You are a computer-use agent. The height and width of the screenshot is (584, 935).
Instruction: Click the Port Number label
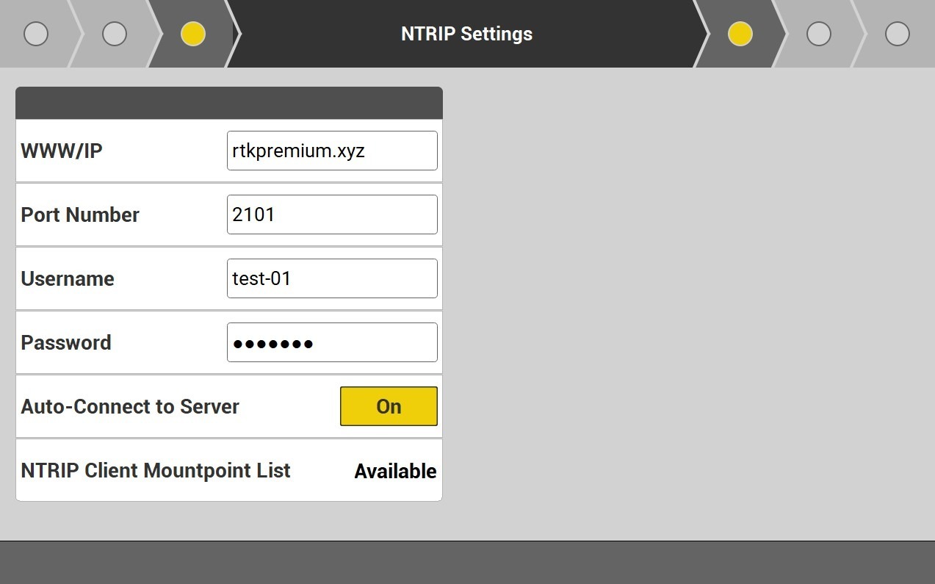(x=80, y=215)
